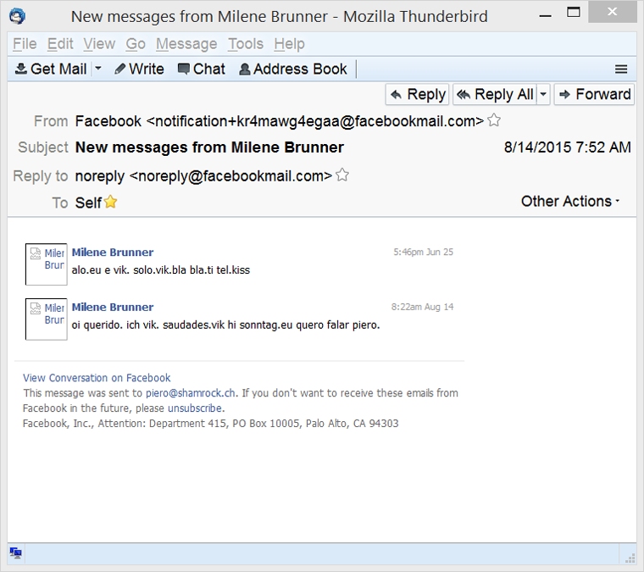Expand the Other Actions dropdown
Viewport: 644px width, 572px height.
pos(570,201)
